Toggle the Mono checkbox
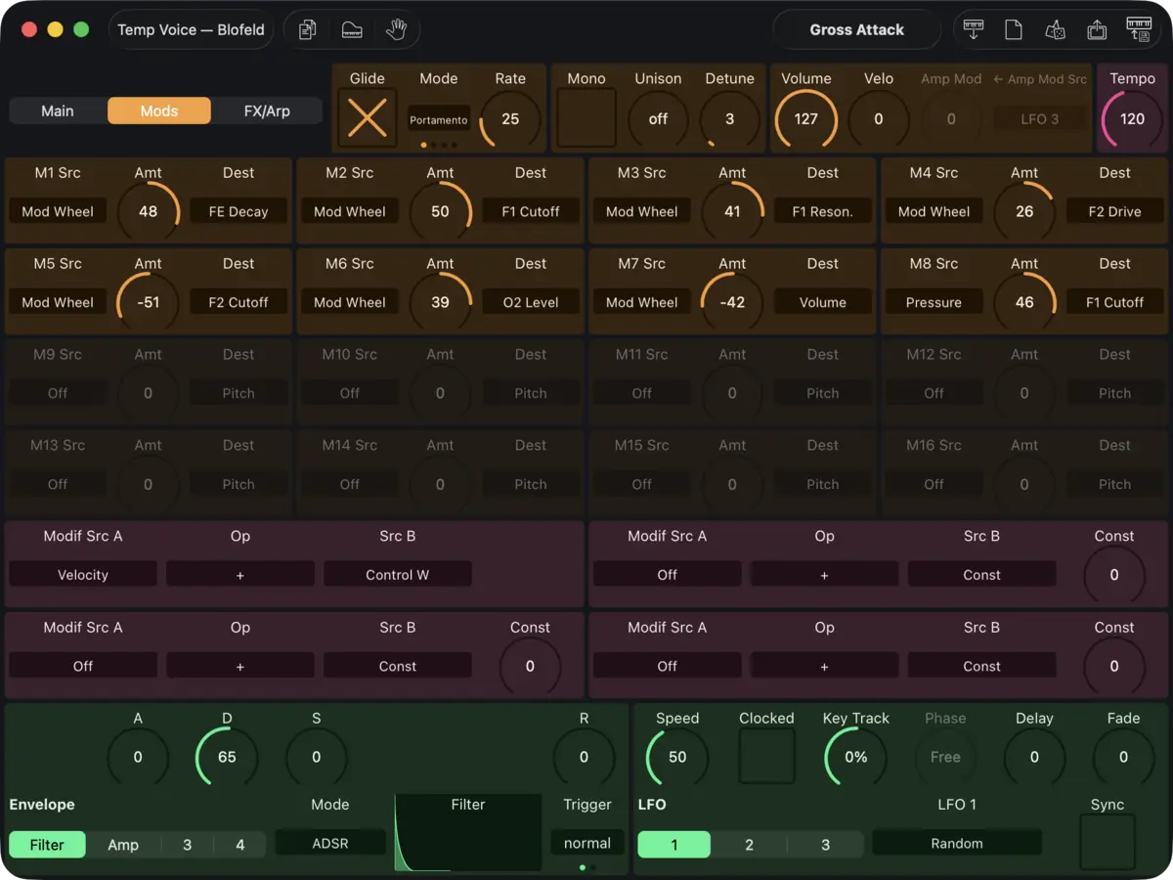 click(586, 118)
